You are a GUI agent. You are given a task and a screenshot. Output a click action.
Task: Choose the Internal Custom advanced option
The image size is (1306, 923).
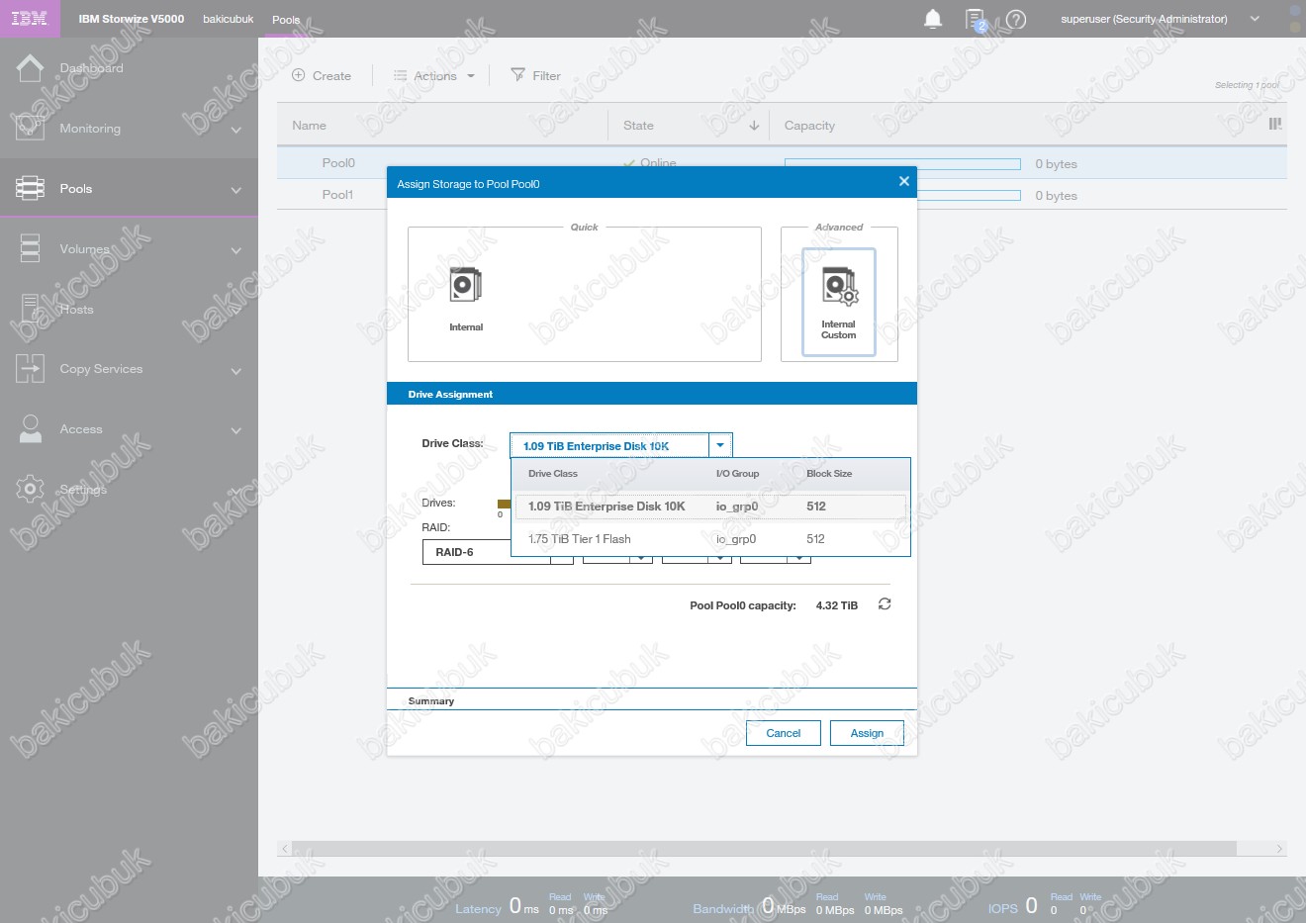[839, 301]
